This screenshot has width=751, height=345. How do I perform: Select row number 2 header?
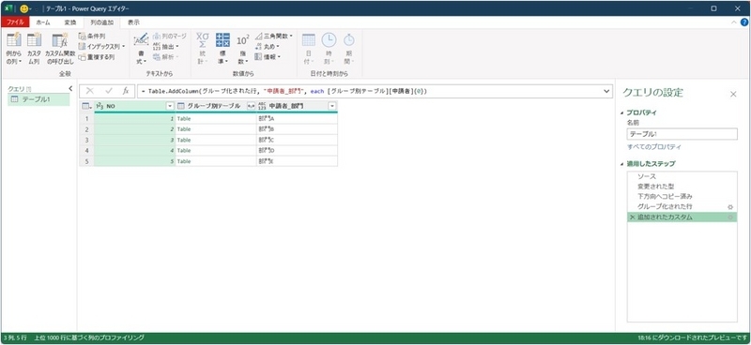(86, 129)
